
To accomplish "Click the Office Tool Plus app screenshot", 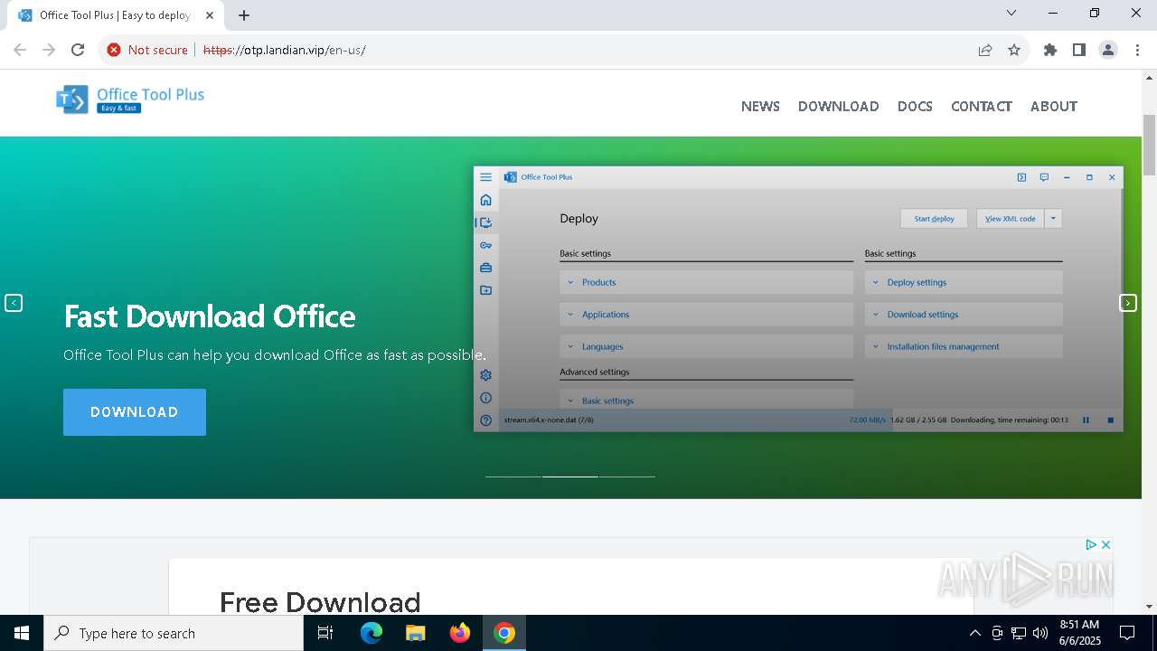I will 798,298.
